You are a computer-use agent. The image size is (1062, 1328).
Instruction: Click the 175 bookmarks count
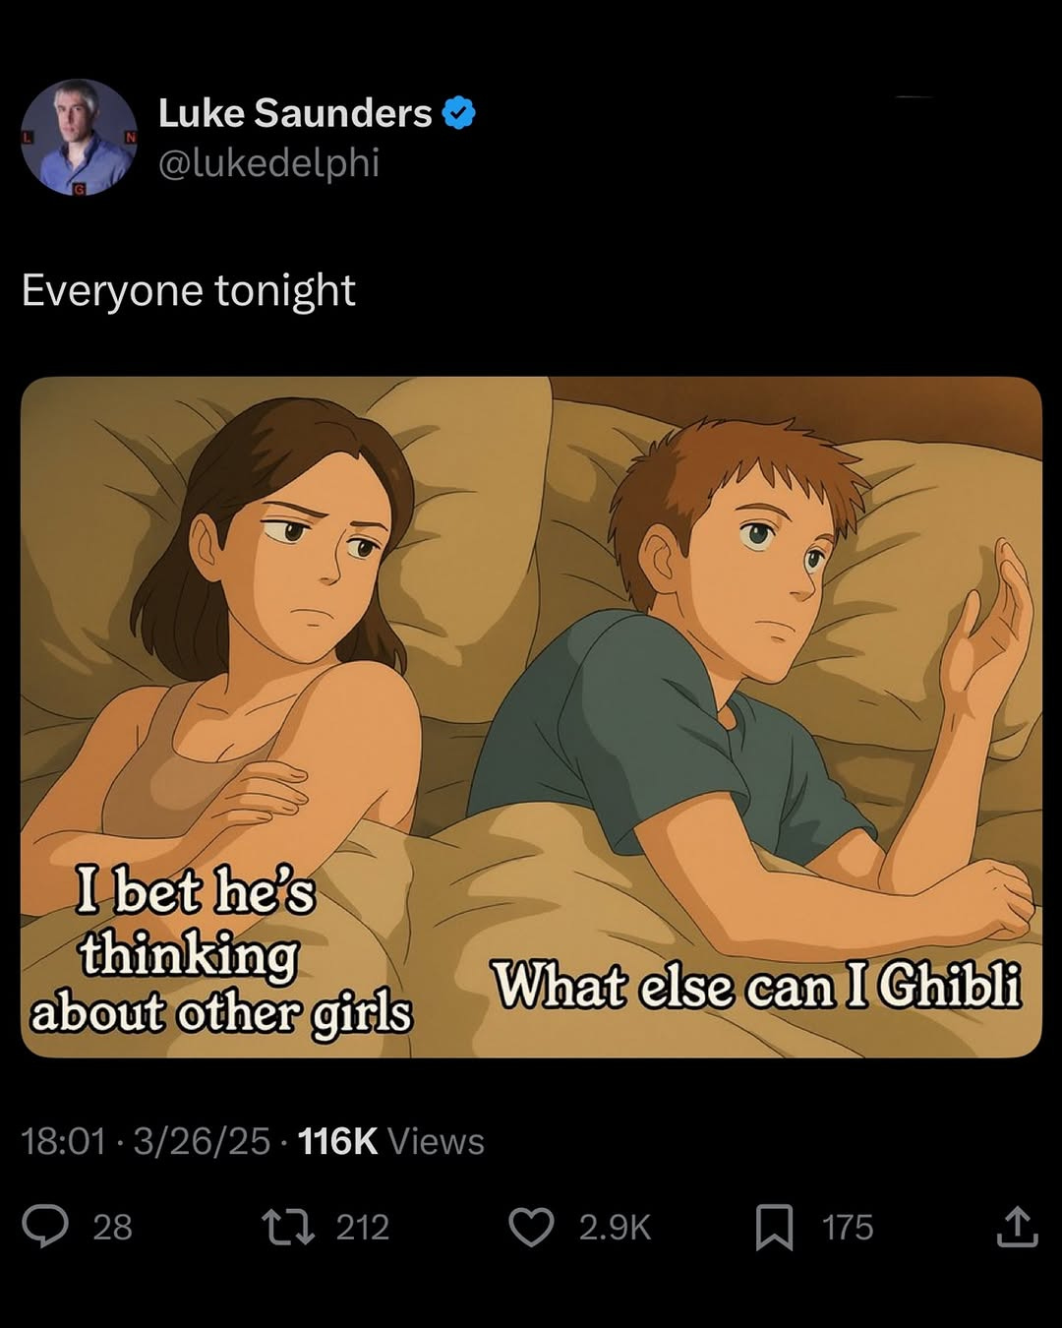point(848,1228)
